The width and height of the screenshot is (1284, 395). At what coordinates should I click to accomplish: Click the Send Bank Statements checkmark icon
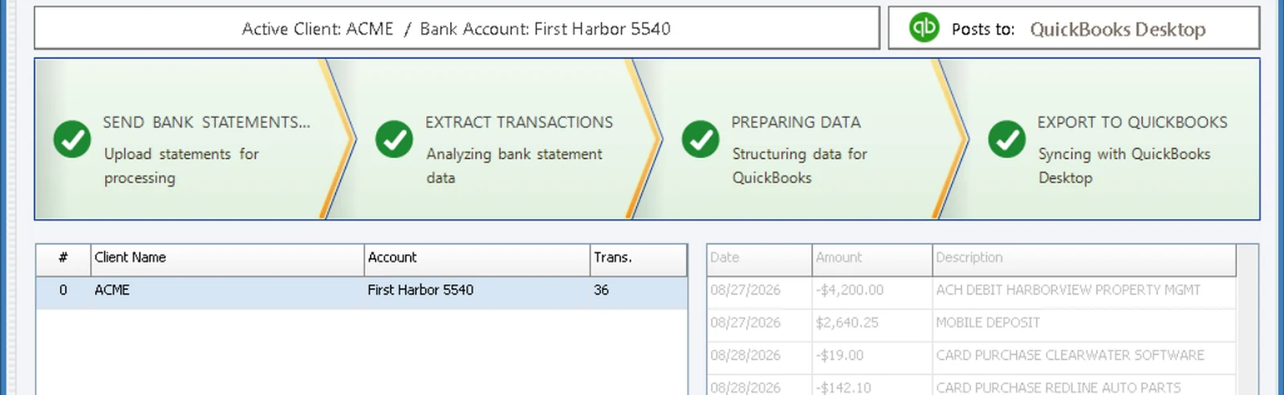[72, 139]
